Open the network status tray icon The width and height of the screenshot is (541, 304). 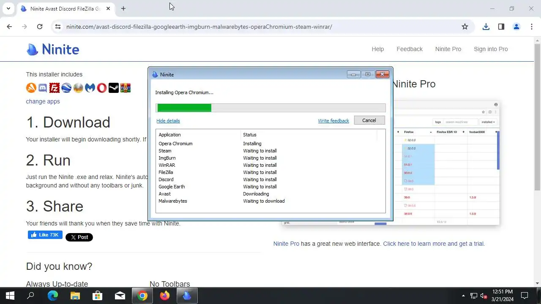[x=474, y=296]
